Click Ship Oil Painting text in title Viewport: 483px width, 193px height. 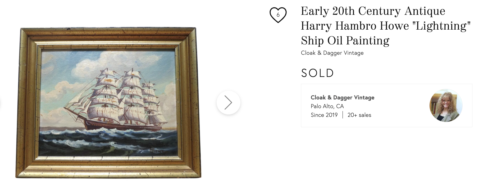click(345, 41)
